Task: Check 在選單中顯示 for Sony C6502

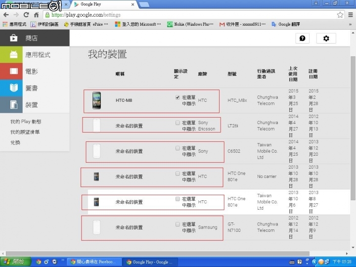Action: pyautogui.click(x=178, y=148)
